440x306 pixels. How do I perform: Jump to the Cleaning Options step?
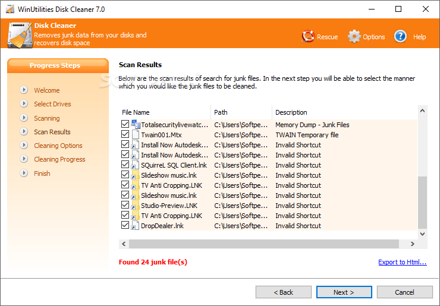tap(58, 146)
